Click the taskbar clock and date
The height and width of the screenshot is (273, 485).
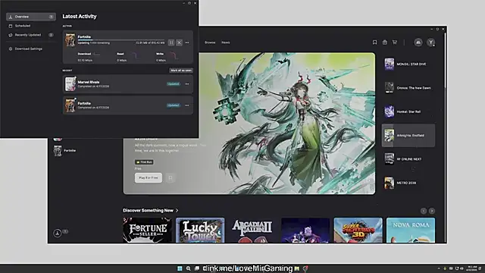(472, 268)
